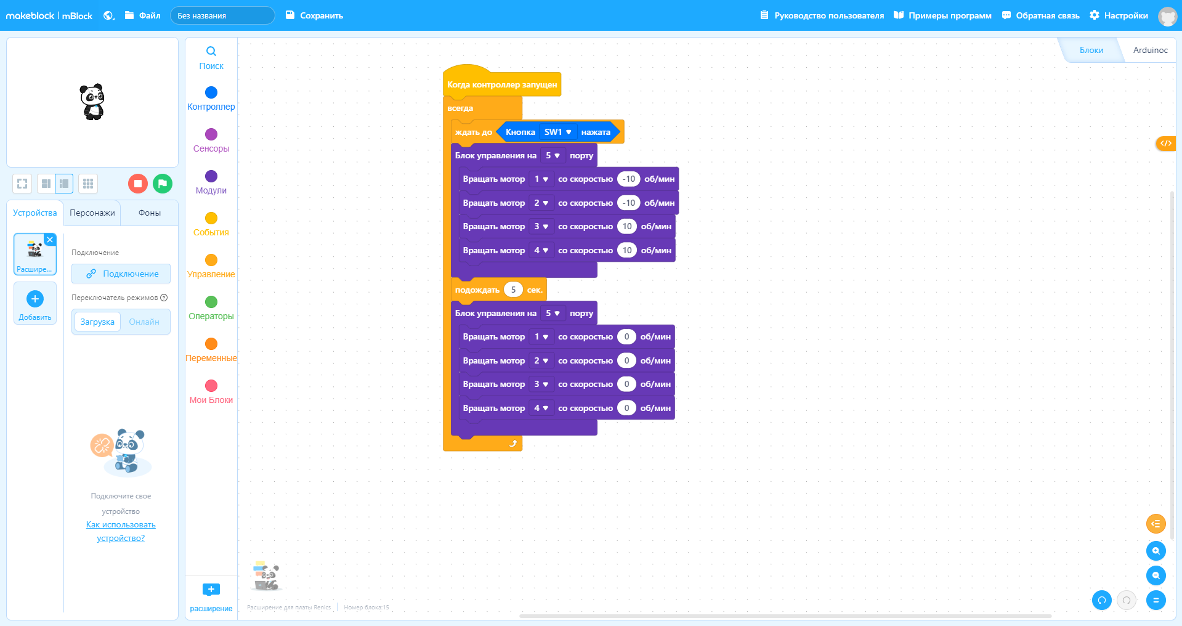Select the Управление block category
Screen dimensions: 1182x626
(211, 266)
